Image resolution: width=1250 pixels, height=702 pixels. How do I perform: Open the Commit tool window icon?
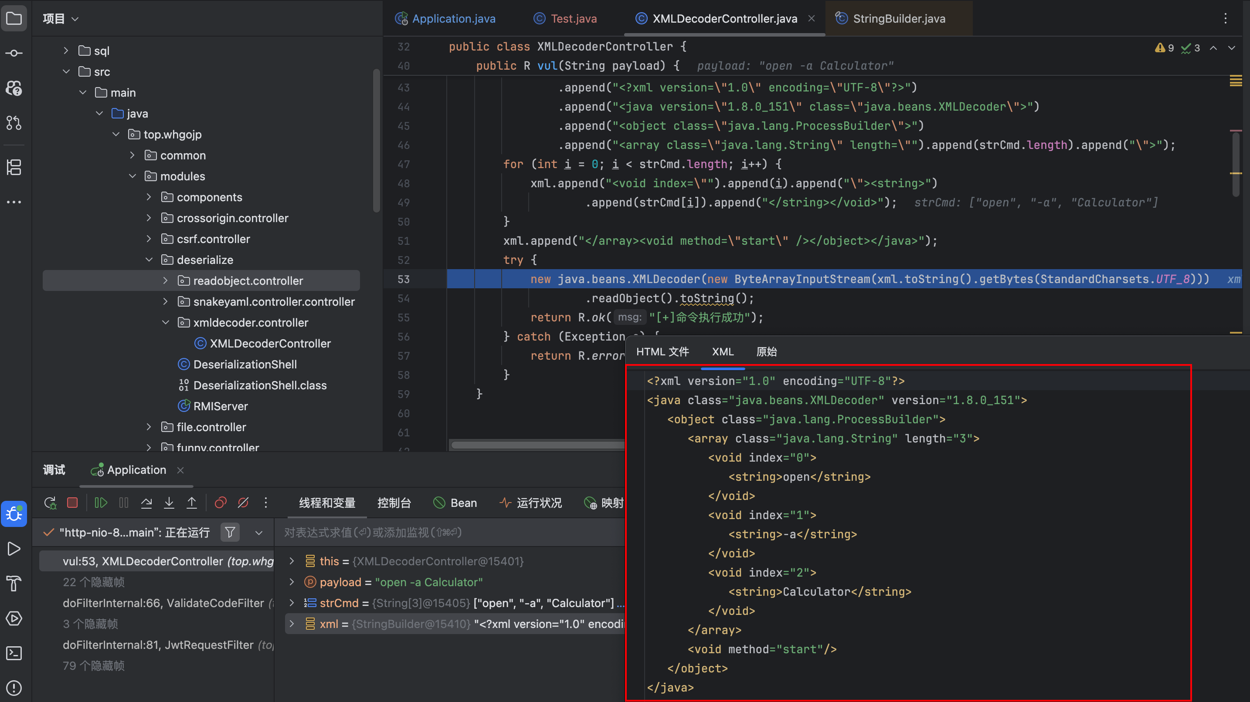14,53
